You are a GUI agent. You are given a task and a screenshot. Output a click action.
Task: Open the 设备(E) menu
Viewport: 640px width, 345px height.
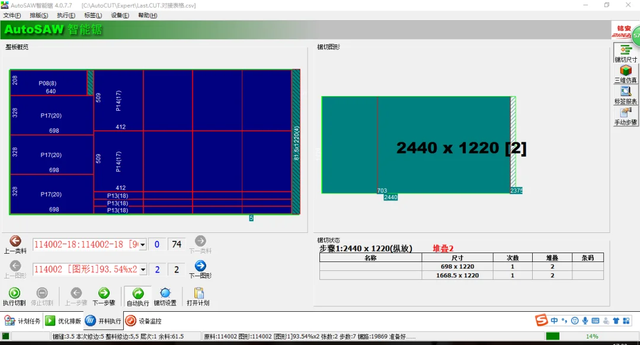tap(120, 15)
